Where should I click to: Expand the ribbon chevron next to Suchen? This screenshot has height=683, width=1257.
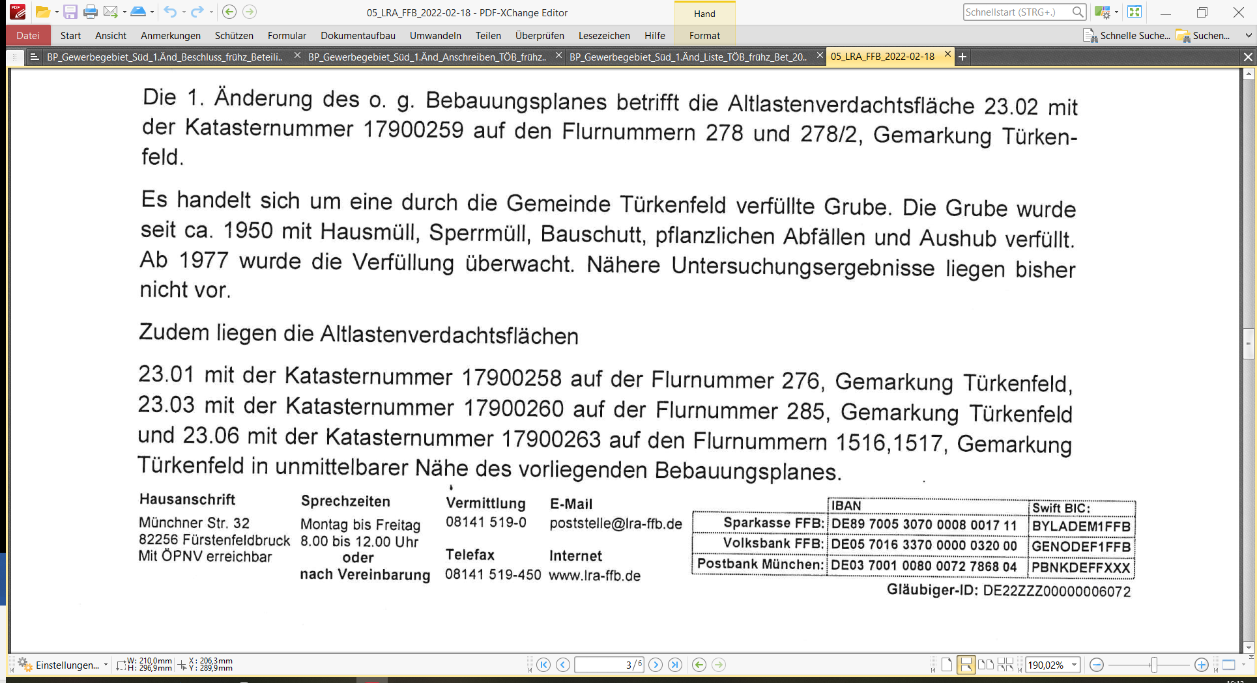(1248, 36)
